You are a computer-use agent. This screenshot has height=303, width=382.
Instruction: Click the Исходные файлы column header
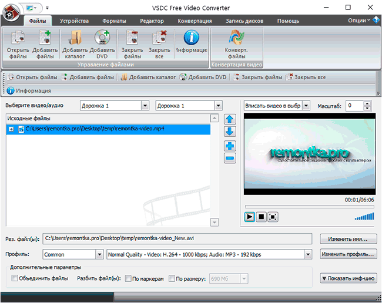(x=108, y=119)
